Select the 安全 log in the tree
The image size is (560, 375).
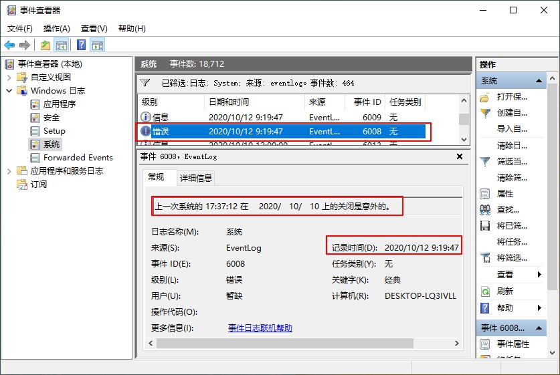click(x=52, y=118)
